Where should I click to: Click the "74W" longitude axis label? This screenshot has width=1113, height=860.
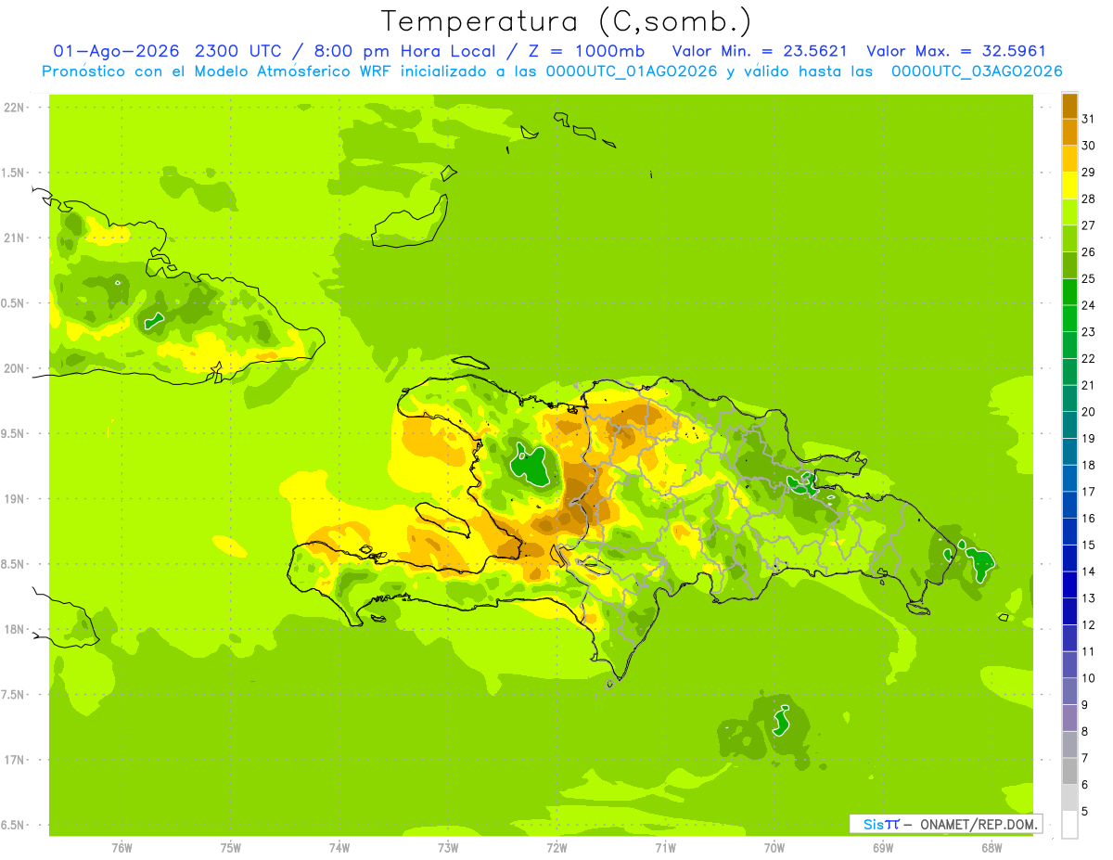(x=339, y=848)
